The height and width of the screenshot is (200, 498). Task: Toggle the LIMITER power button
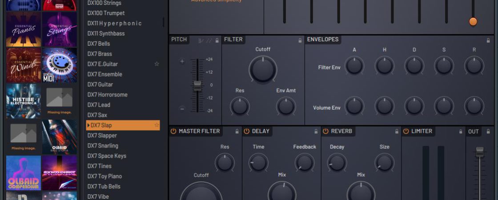(406, 131)
